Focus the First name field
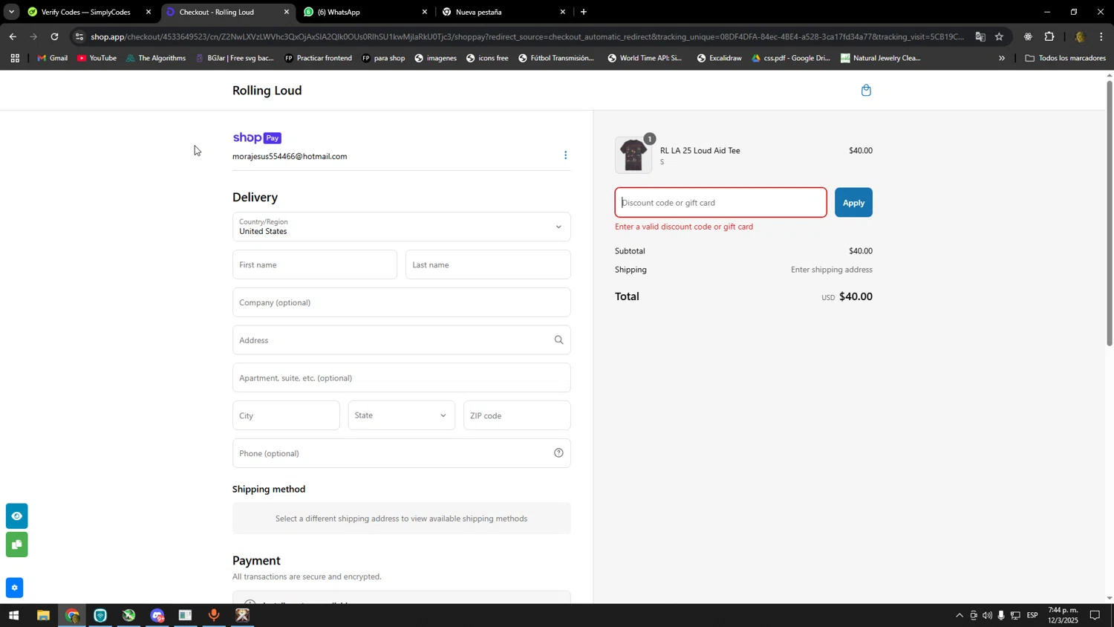 (315, 264)
